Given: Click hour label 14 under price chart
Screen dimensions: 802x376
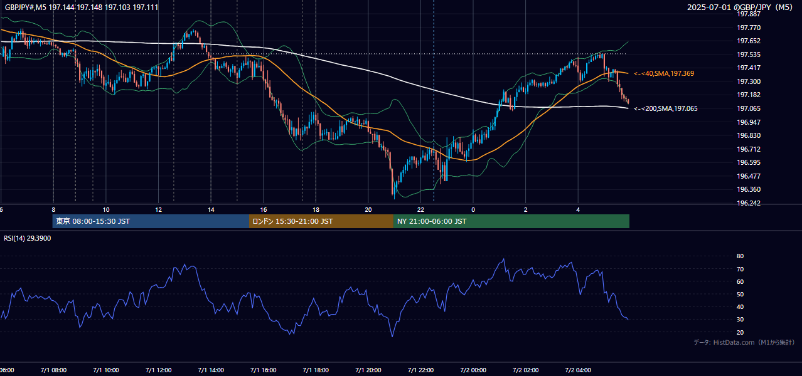Looking at the screenshot, I should (211, 210).
